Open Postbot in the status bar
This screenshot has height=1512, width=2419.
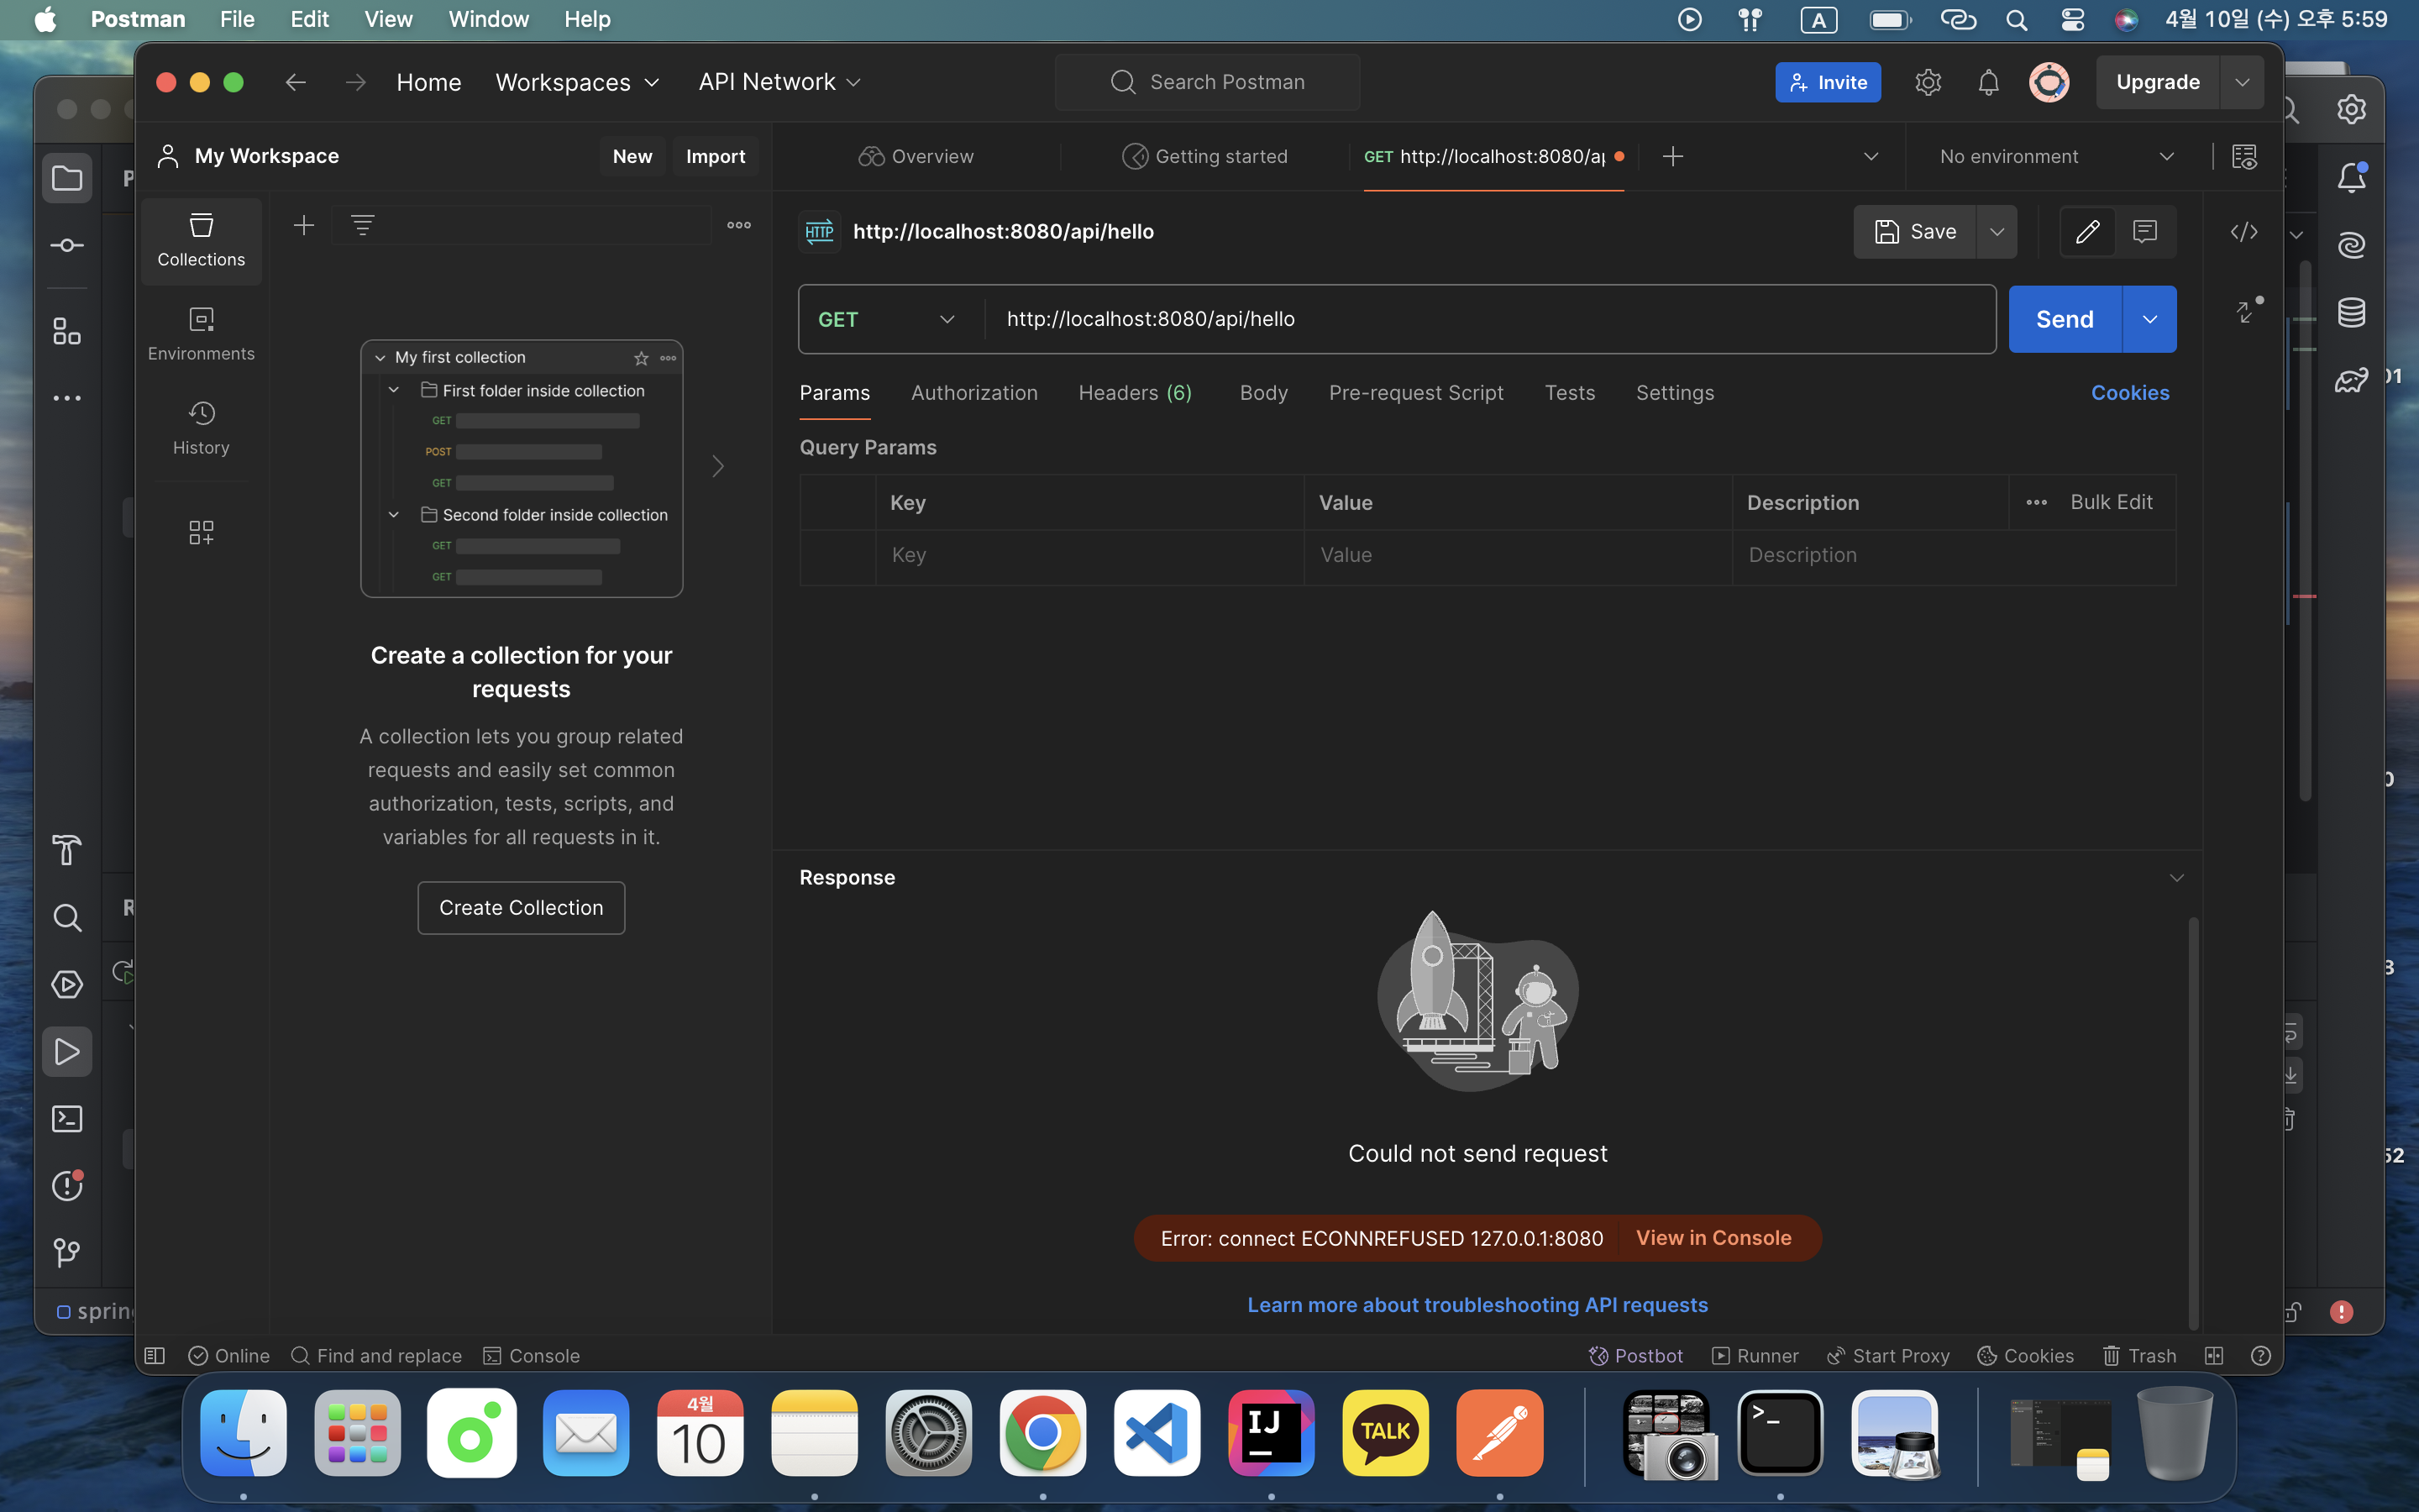[1635, 1356]
